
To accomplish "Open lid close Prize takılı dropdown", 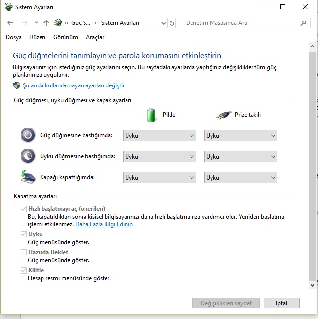I will click(x=241, y=178).
